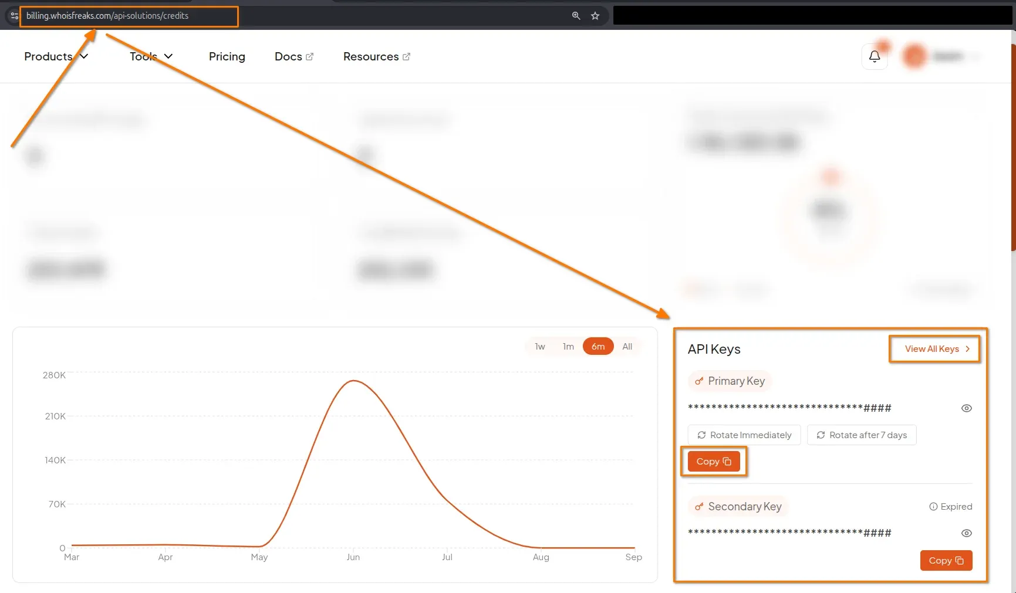Click the site info icon in address bar
Viewport: 1016px width, 593px height.
coord(14,16)
